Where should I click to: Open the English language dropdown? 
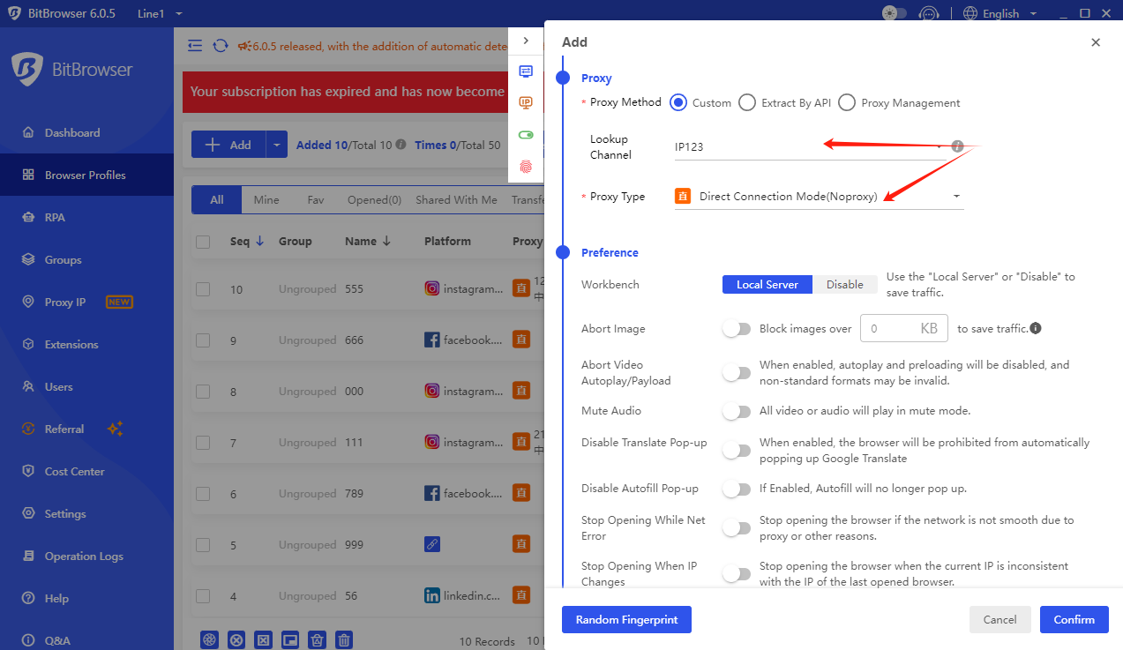(999, 13)
